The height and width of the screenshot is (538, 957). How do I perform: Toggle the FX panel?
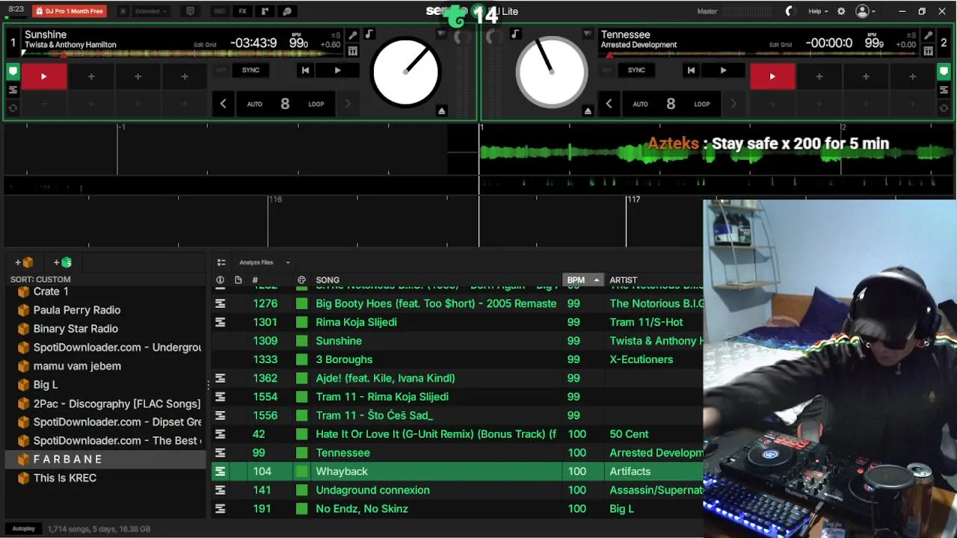click(x=242, y=11)
